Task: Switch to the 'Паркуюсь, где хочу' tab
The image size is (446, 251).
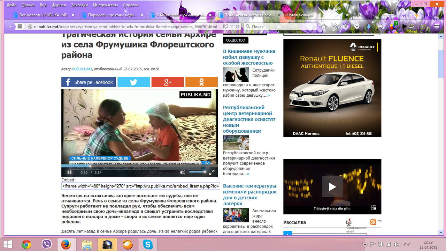Action: (x=111, y=15)
